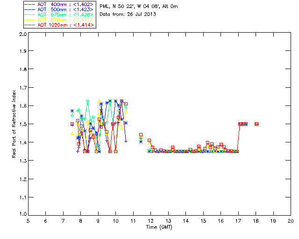Viewport: 299px width, 239px height.
Task: Click the AOT 400nm legend entry
Action: pos(60,4)
